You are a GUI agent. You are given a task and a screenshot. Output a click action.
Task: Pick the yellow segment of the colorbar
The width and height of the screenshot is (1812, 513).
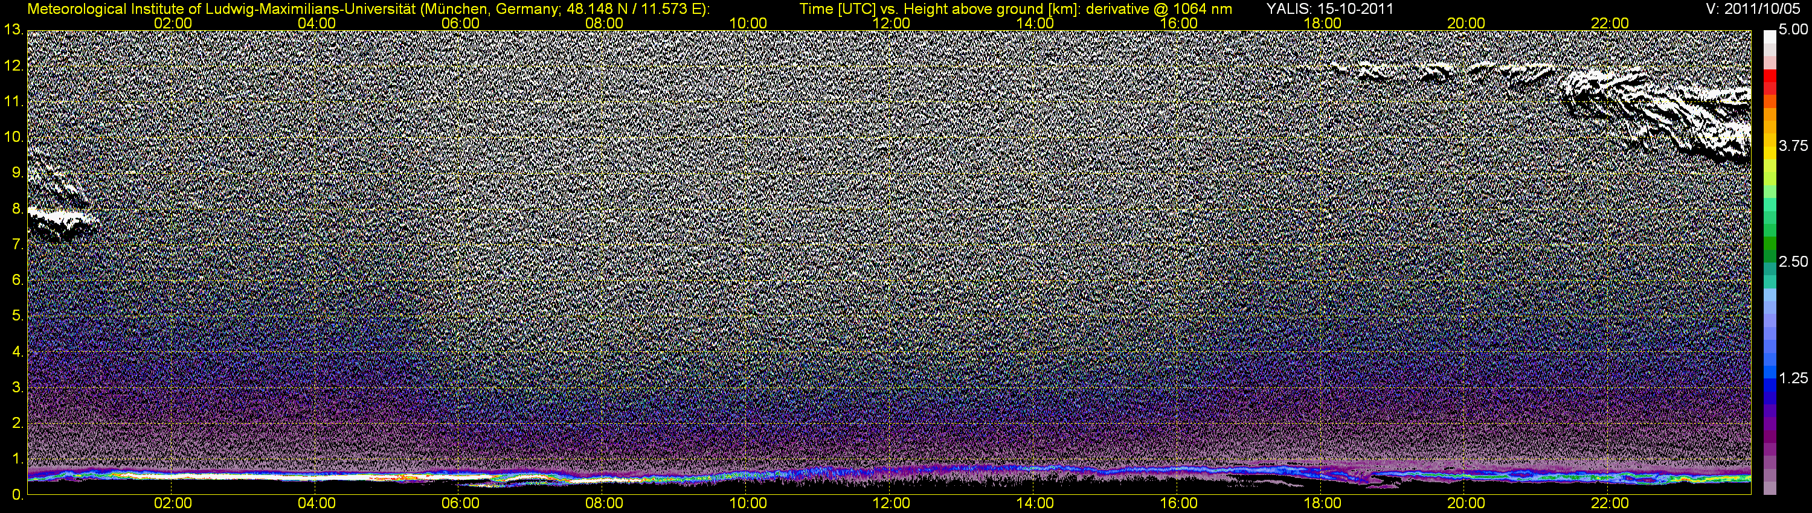1769,153
